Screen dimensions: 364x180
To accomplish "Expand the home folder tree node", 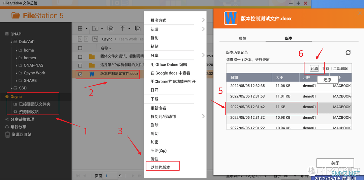I will 17,51.
